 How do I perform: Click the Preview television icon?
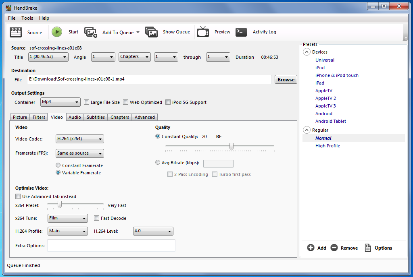click(203, 31)
